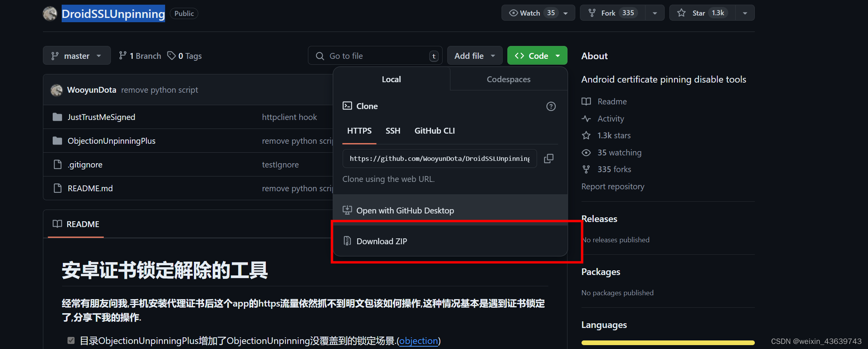
Task: View the 1 Branch link
Action: 140,56
